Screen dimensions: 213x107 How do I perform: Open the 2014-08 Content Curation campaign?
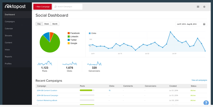tap(47, 90)
